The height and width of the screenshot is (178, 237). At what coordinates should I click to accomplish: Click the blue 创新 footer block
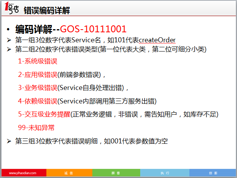pos(212,173)
